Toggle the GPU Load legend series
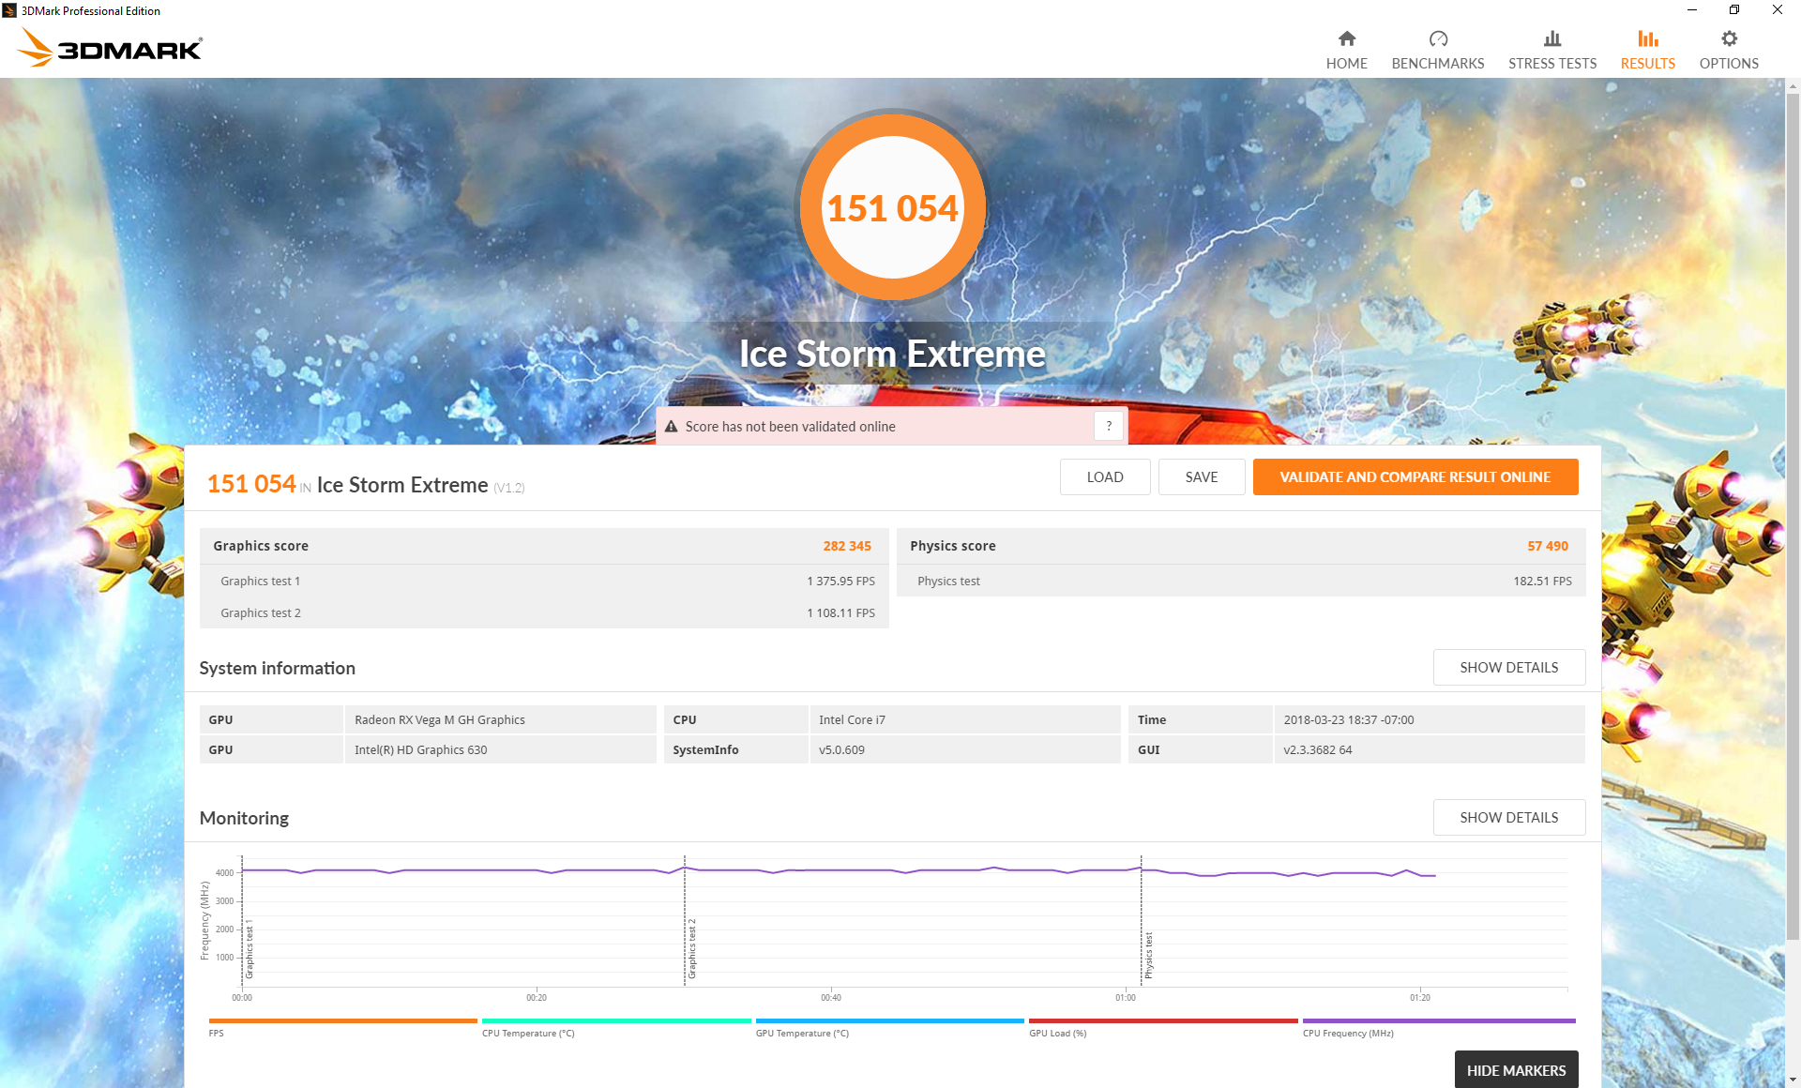 [1163, 1027]
